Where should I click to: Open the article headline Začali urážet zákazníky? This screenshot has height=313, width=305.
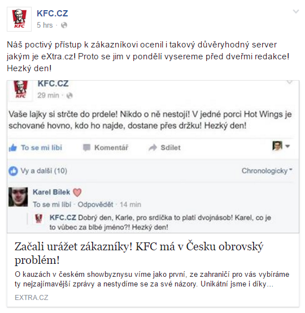click(139, 253)
